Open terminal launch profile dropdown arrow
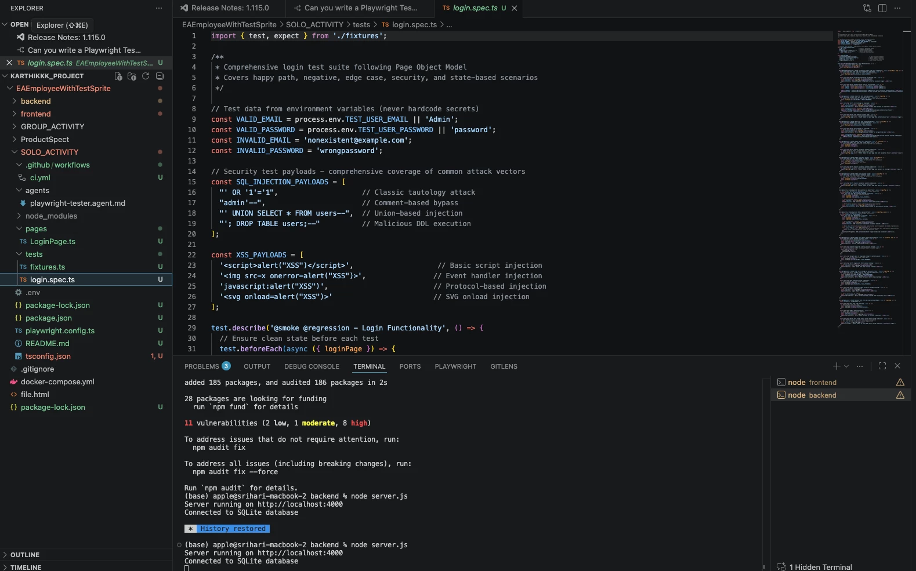This screenshot has height=571, width=916. (x=846, y=366)
